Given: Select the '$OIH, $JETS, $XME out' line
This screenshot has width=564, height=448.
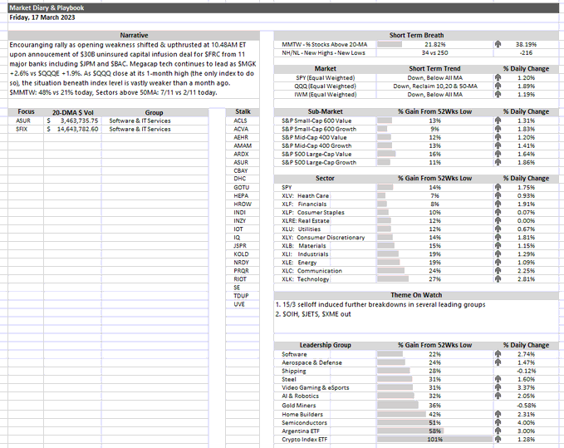Looking at the screenshot, I should point(313,314).
